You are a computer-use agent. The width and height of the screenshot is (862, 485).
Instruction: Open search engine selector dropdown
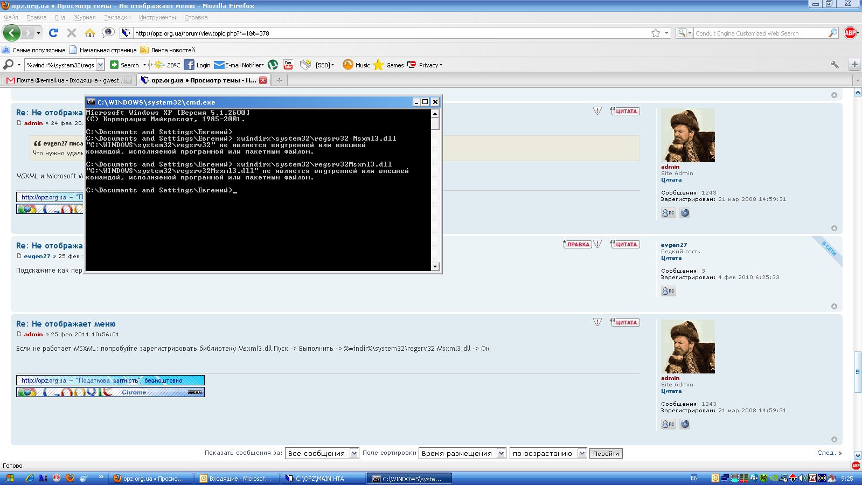[684, 33]
